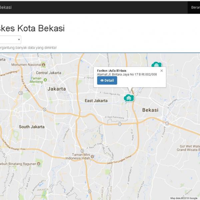The height and width of the screenshot is (200, 200).
Task: Select the South Jakarta map label
Action: coord(31,127)
